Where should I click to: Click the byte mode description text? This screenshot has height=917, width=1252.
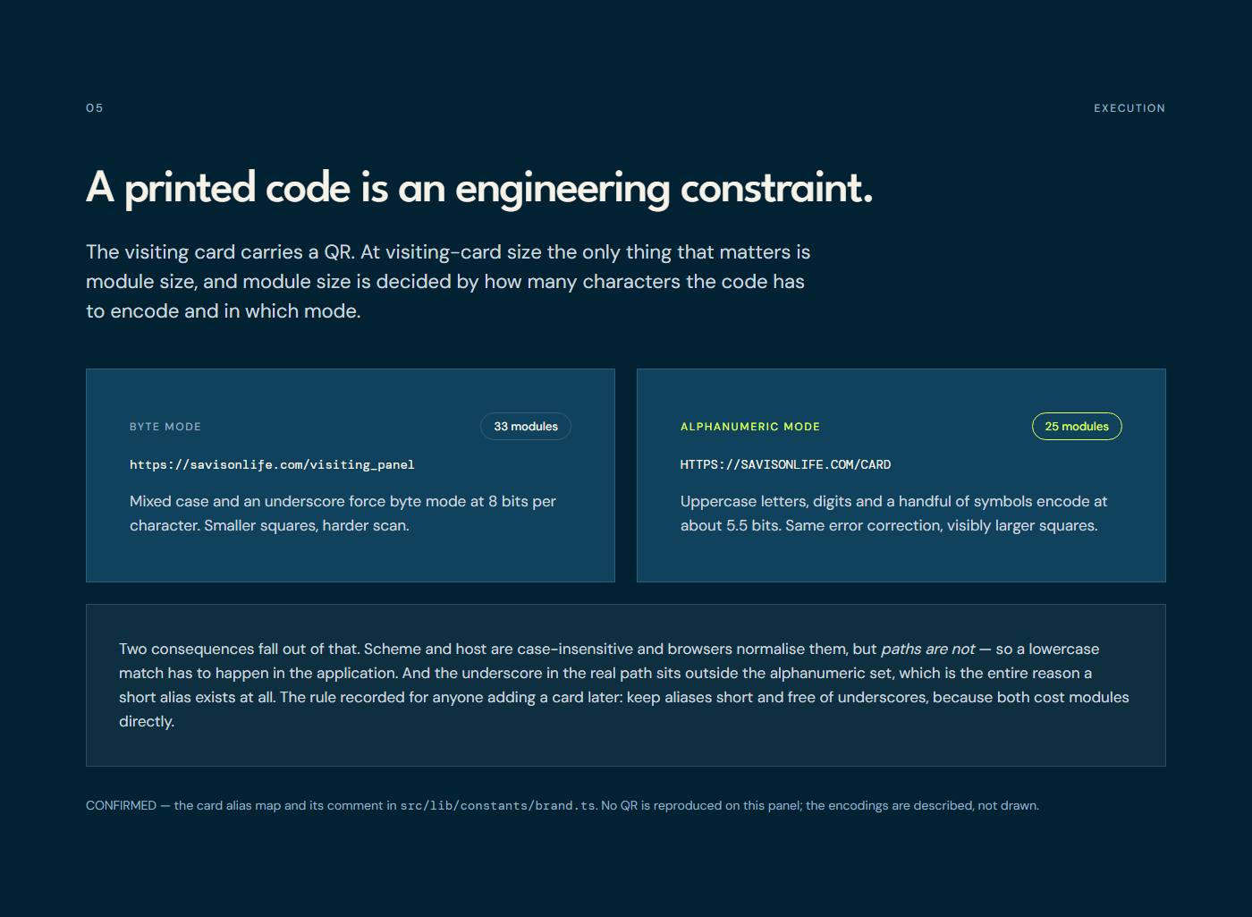343,514
